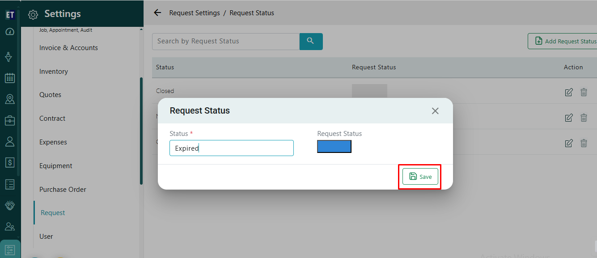Click the Status text field containing Expired
The height and width of the screenshot is (258, 597).
coord(231,148)
